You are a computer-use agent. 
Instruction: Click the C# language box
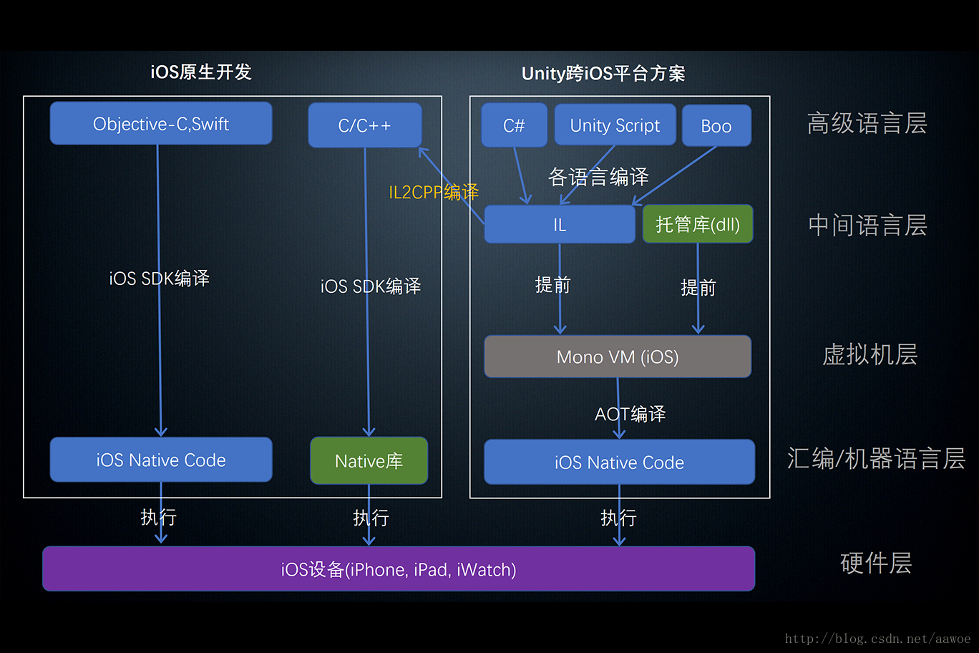pyautogui.click(x=514, y=125)
